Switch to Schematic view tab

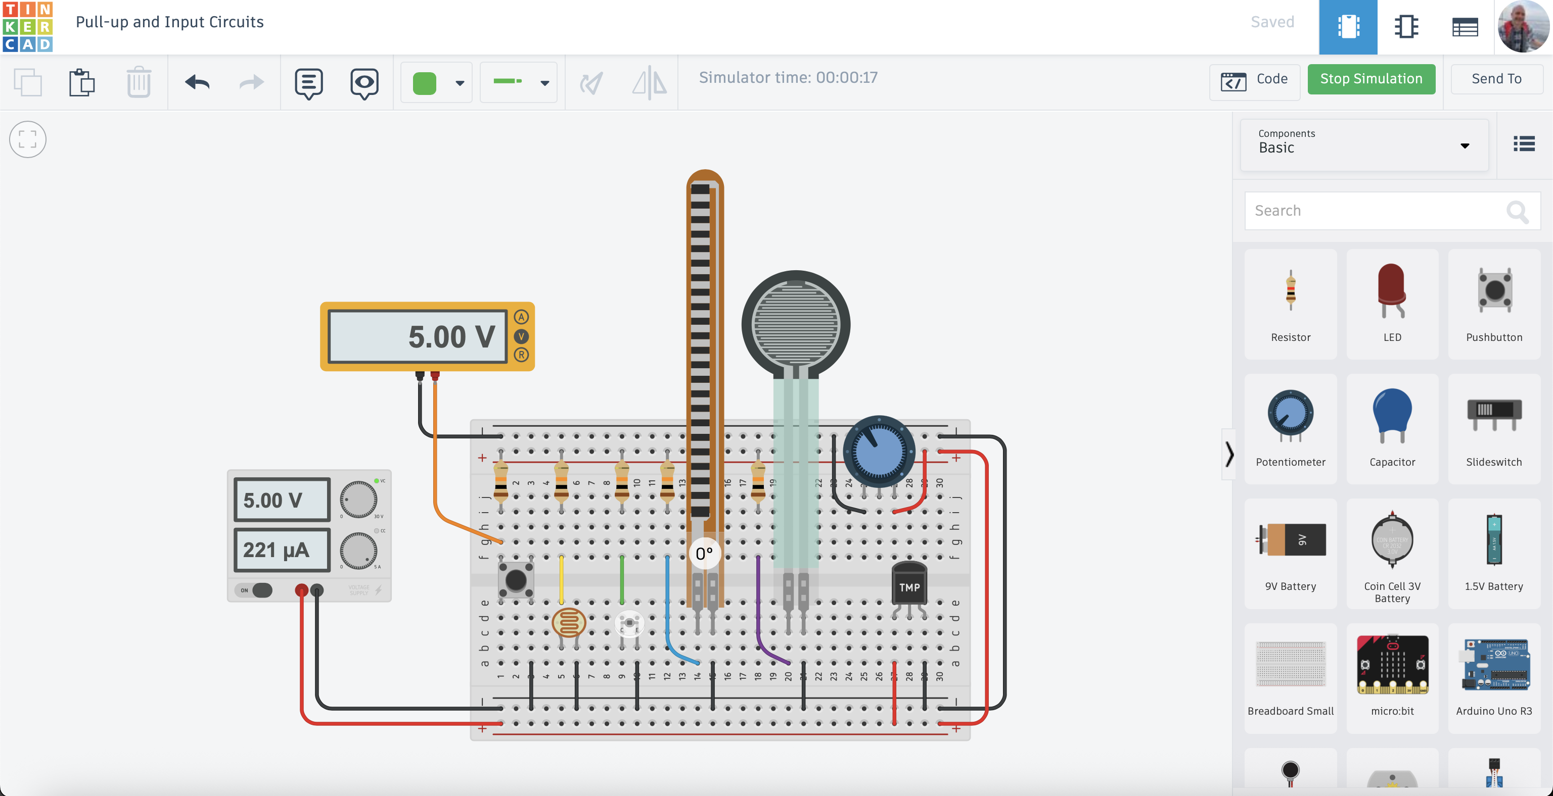tap(1406, 27)
